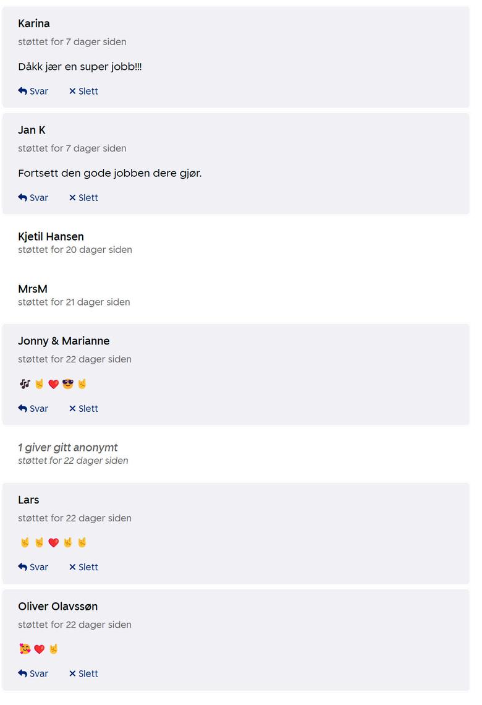This screenshot has width=482, height=705.
Task: Click the comment 'Fortsett den gode jobben dere gjør.'
Action: click(110, 173)
